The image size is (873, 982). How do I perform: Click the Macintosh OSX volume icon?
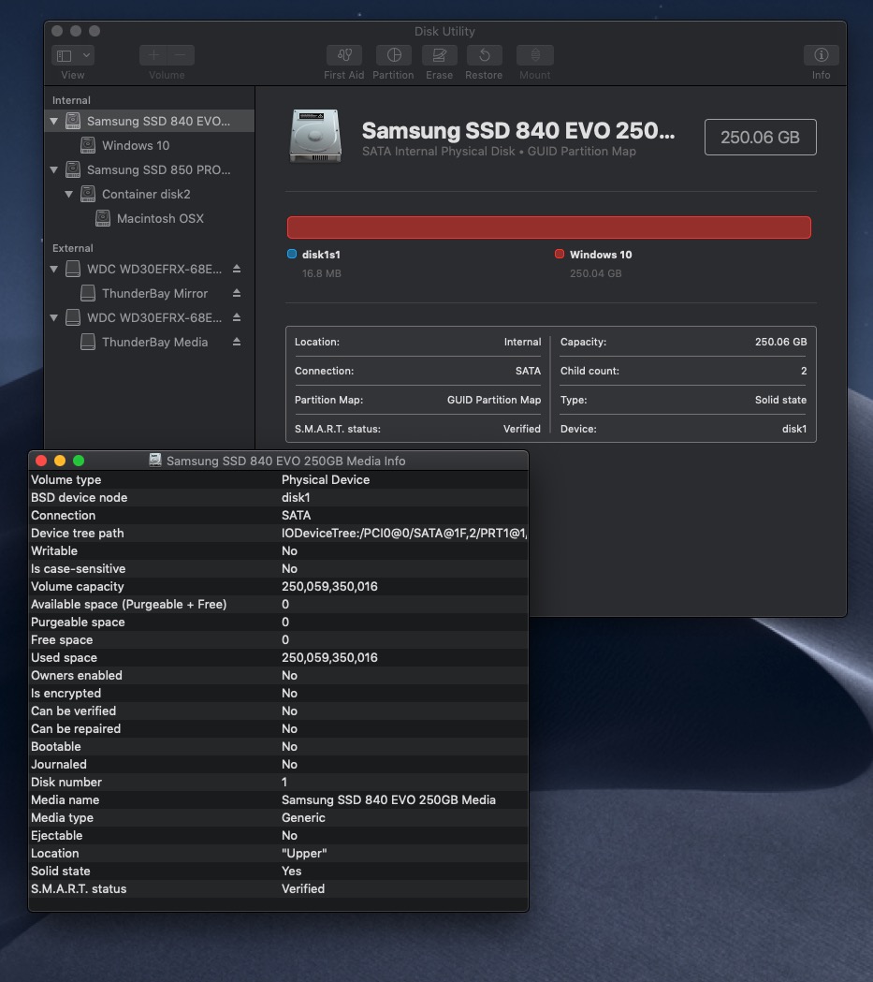point(103,218)
